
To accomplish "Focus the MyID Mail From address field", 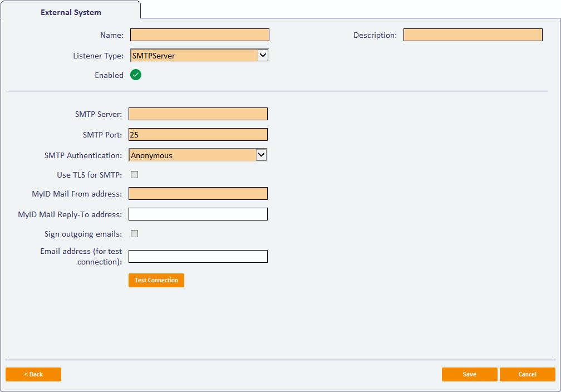I will pos(198,194).
